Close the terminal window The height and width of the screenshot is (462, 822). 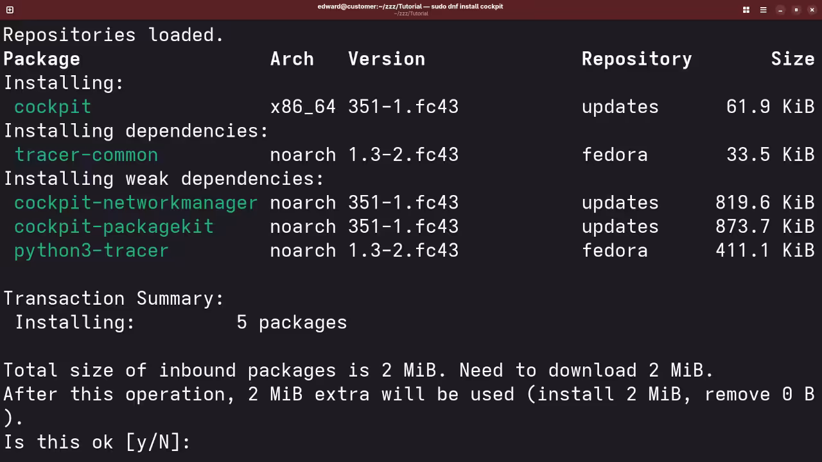[812, 10]
